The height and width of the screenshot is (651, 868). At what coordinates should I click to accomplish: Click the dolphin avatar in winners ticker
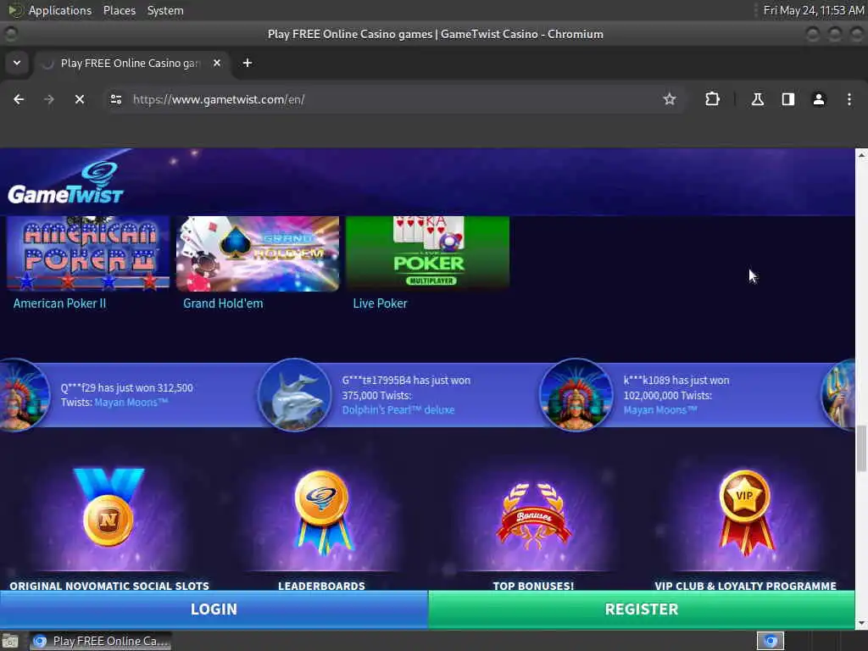click(x=294, y=395)
